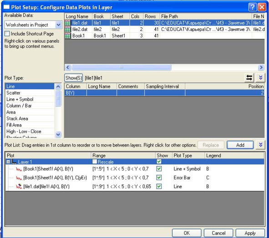
Task: Enable the Include Shortcut Page checkbox
Action: pos(7,34)
